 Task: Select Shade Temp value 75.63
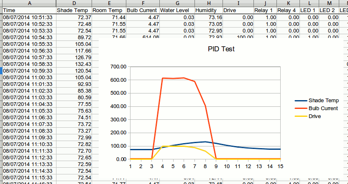74,111
